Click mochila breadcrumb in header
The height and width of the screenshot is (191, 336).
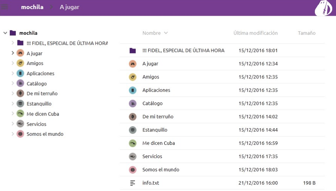coord(32,7)
